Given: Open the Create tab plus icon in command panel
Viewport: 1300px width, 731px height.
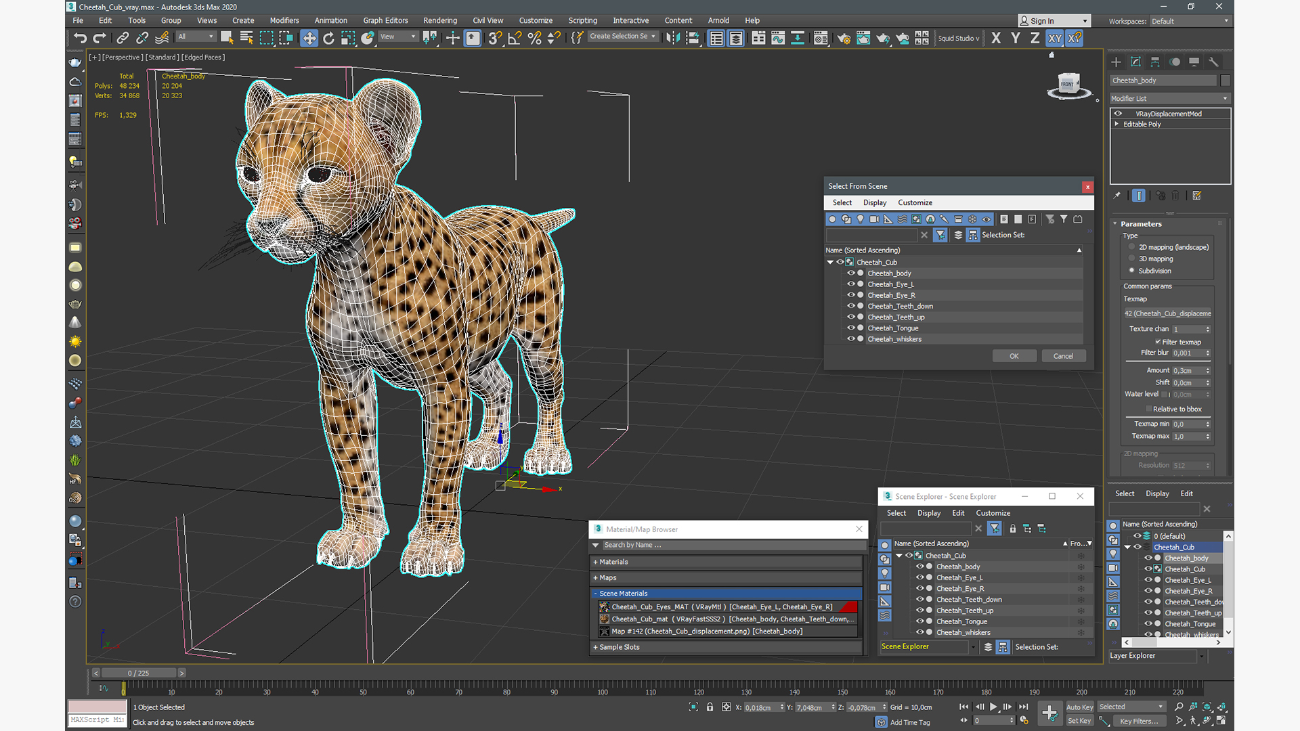Looking at the screenshot, I should pos(1116,62).
